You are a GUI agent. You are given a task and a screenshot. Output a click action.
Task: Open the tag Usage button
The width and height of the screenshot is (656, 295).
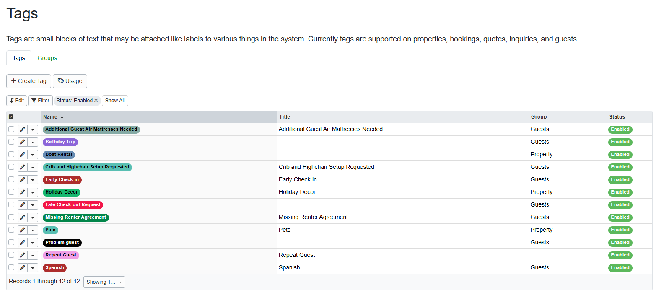[x=70, y=81]
